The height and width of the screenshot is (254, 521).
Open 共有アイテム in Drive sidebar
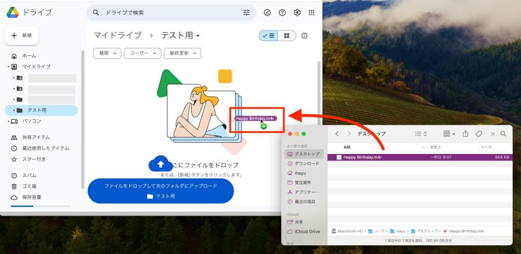click(36, 137)
